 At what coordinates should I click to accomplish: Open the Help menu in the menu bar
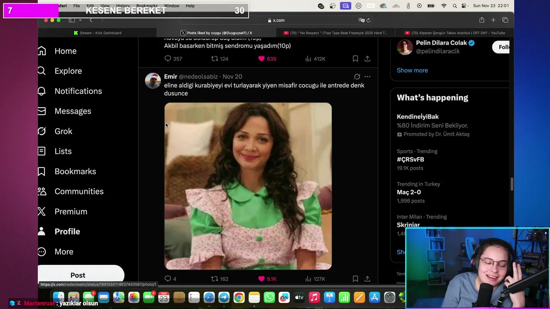pyautogui.click(x=190, y=6)
